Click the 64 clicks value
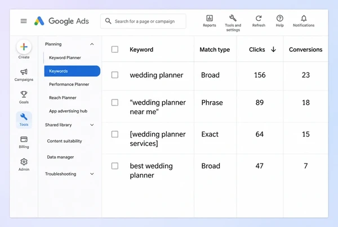 click(x=260, y=134)
